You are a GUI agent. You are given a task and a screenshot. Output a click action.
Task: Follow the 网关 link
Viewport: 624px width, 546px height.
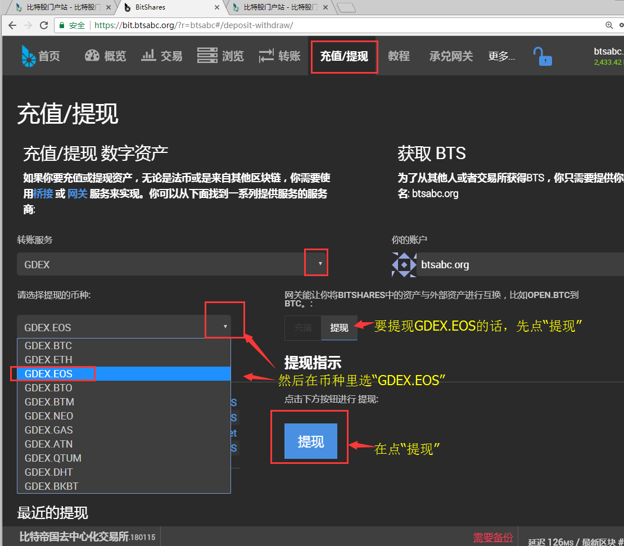point(77,194)
